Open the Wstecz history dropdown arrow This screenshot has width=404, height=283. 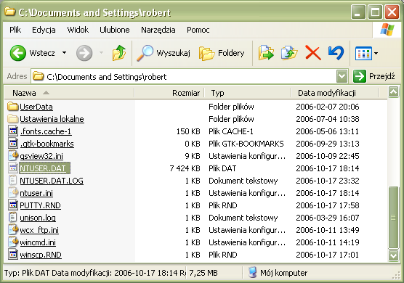[64, 53]
